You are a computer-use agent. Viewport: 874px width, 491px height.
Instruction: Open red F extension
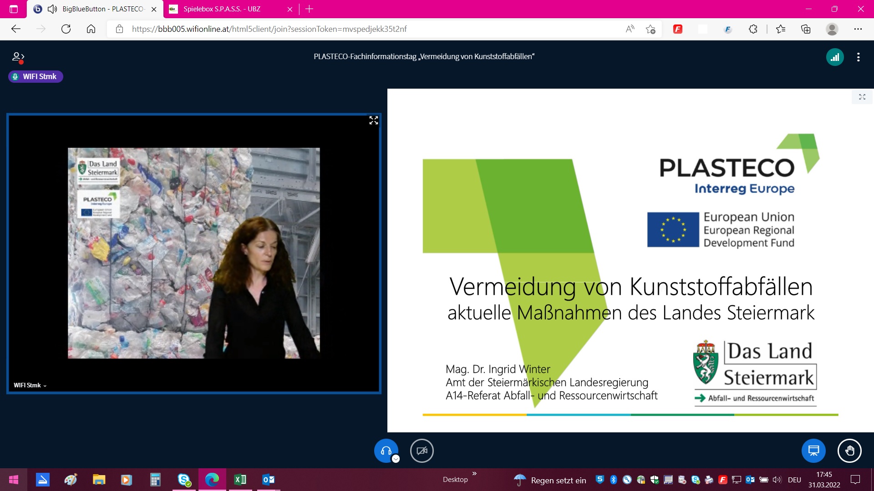(x=678, y=29)
